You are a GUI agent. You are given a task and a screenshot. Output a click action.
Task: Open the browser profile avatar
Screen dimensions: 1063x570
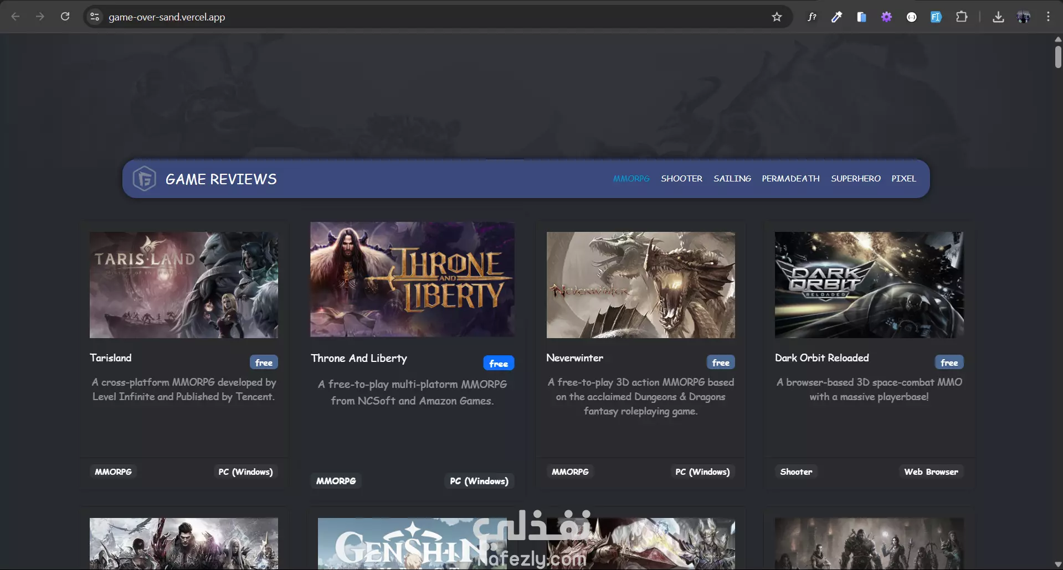coord(1023,17)
